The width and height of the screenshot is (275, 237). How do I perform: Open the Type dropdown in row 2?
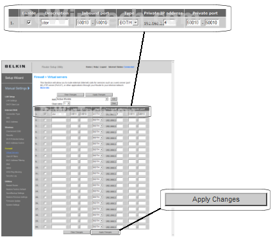point(97,120)
